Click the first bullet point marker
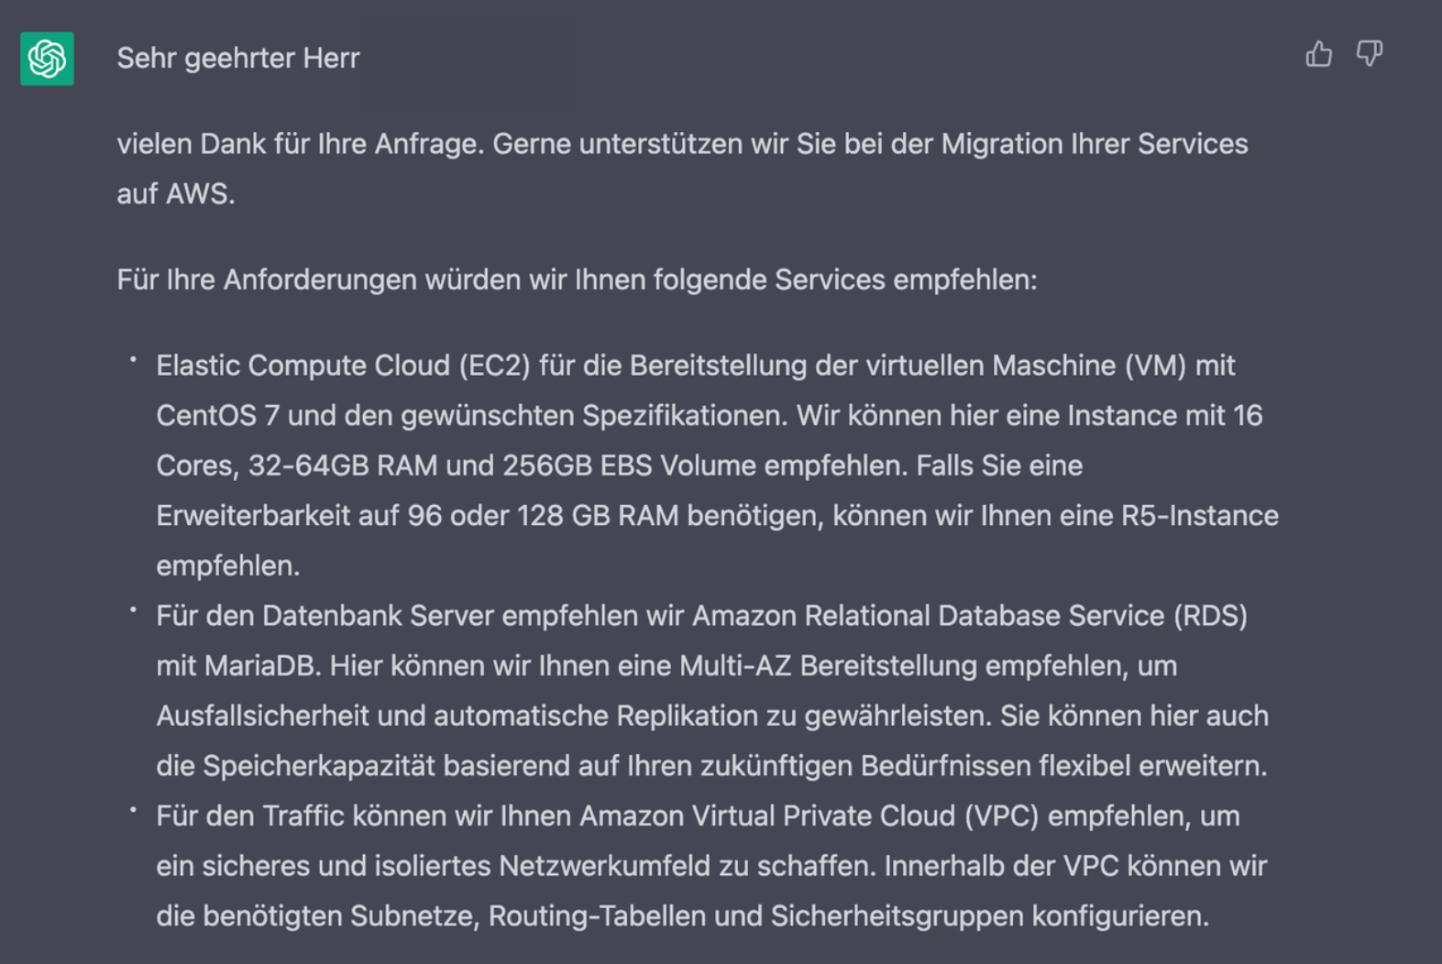Image resolution: width=1442 pixels, height=964 pixels. (131, 357)
